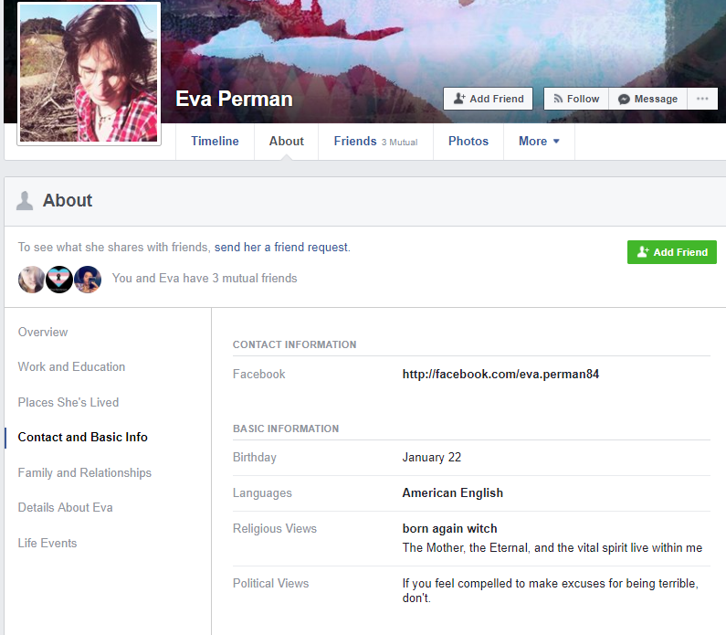726x635 pixels.
Task: Click the American English language link
Action: click(x=452, y=492)
